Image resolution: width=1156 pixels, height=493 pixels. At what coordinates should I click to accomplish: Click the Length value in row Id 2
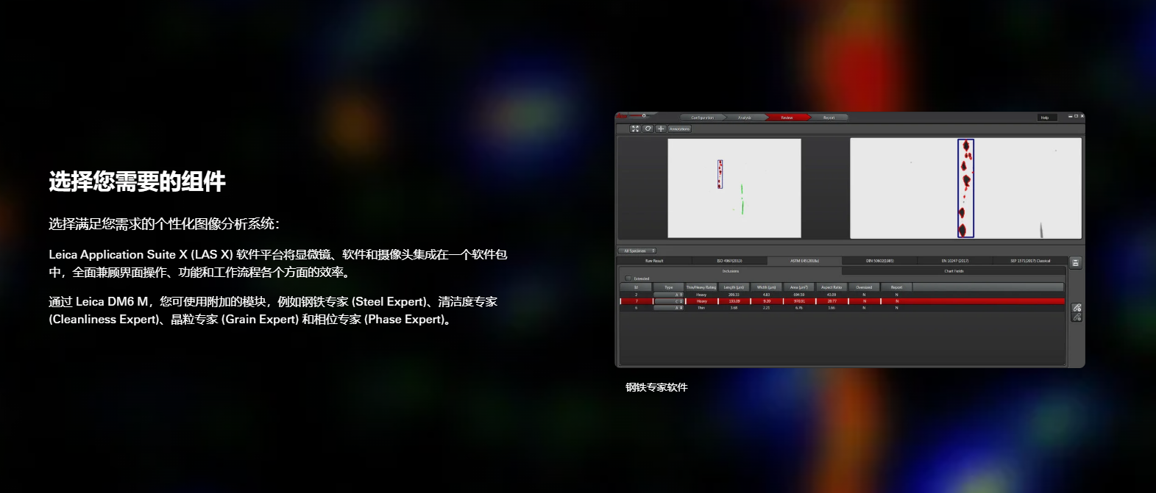[x=734, y=295]
